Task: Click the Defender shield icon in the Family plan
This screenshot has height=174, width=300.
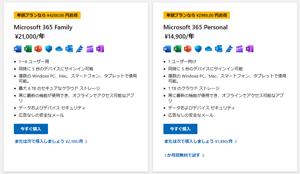Action: coord(48,49)
